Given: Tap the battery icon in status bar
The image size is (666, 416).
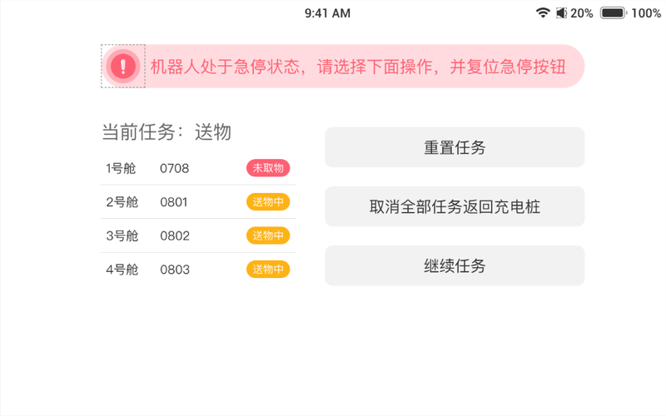Looking at the screenshot, I should pyautogui.click(x=614, y=12).
